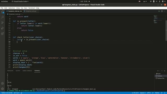Switch to the Output panel tab
The height and width of the screenshot is (94, 167).
(18, 71)
